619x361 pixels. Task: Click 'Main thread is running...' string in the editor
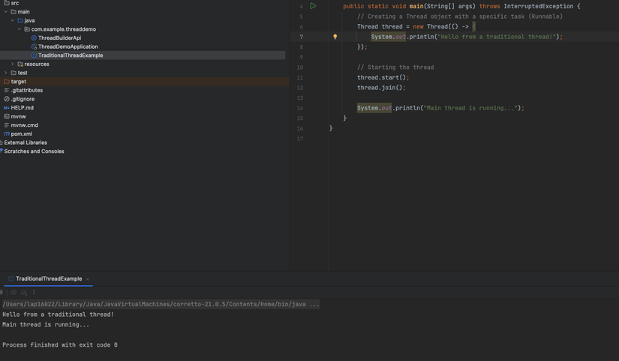coord(470,108)
